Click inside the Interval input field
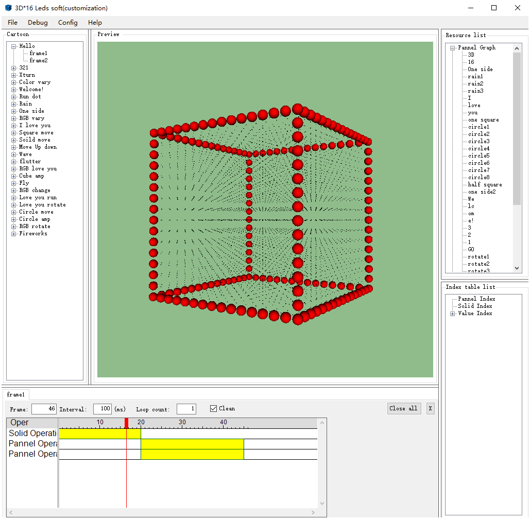Screen dimensions: 530x520 coord(102,408)
